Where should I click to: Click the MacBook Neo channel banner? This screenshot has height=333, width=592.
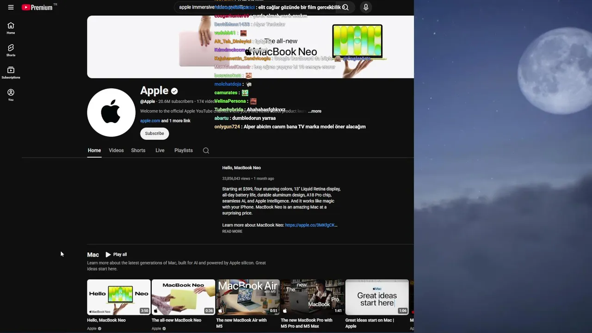click(250, 47)
